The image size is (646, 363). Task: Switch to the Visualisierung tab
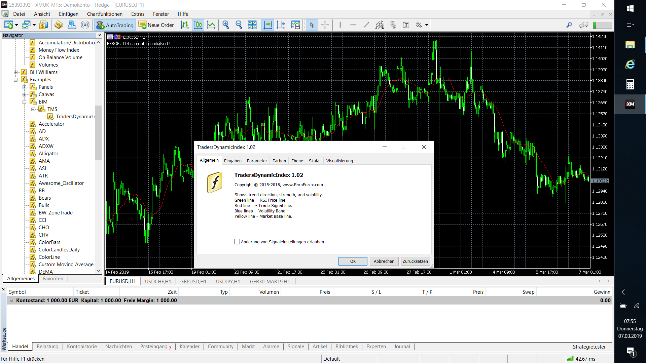(339, 161)
